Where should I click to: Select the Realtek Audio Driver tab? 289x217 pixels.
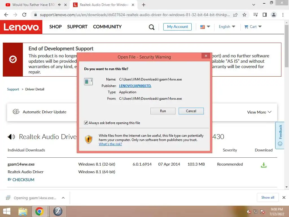pyautogui.click(x=104, y=5)
